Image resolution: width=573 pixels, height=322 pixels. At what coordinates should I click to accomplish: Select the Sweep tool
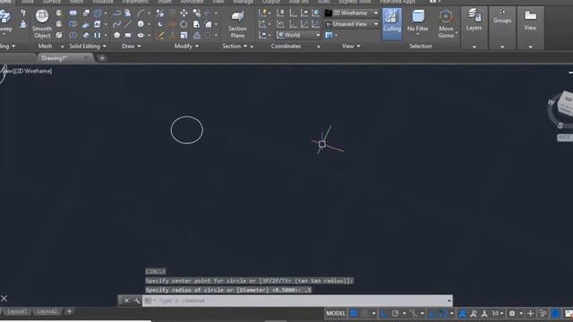pos(5,21)
